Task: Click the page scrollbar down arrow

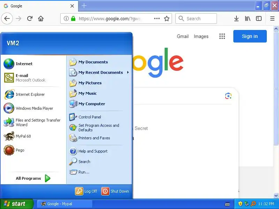Action: [x=276, y=195]
